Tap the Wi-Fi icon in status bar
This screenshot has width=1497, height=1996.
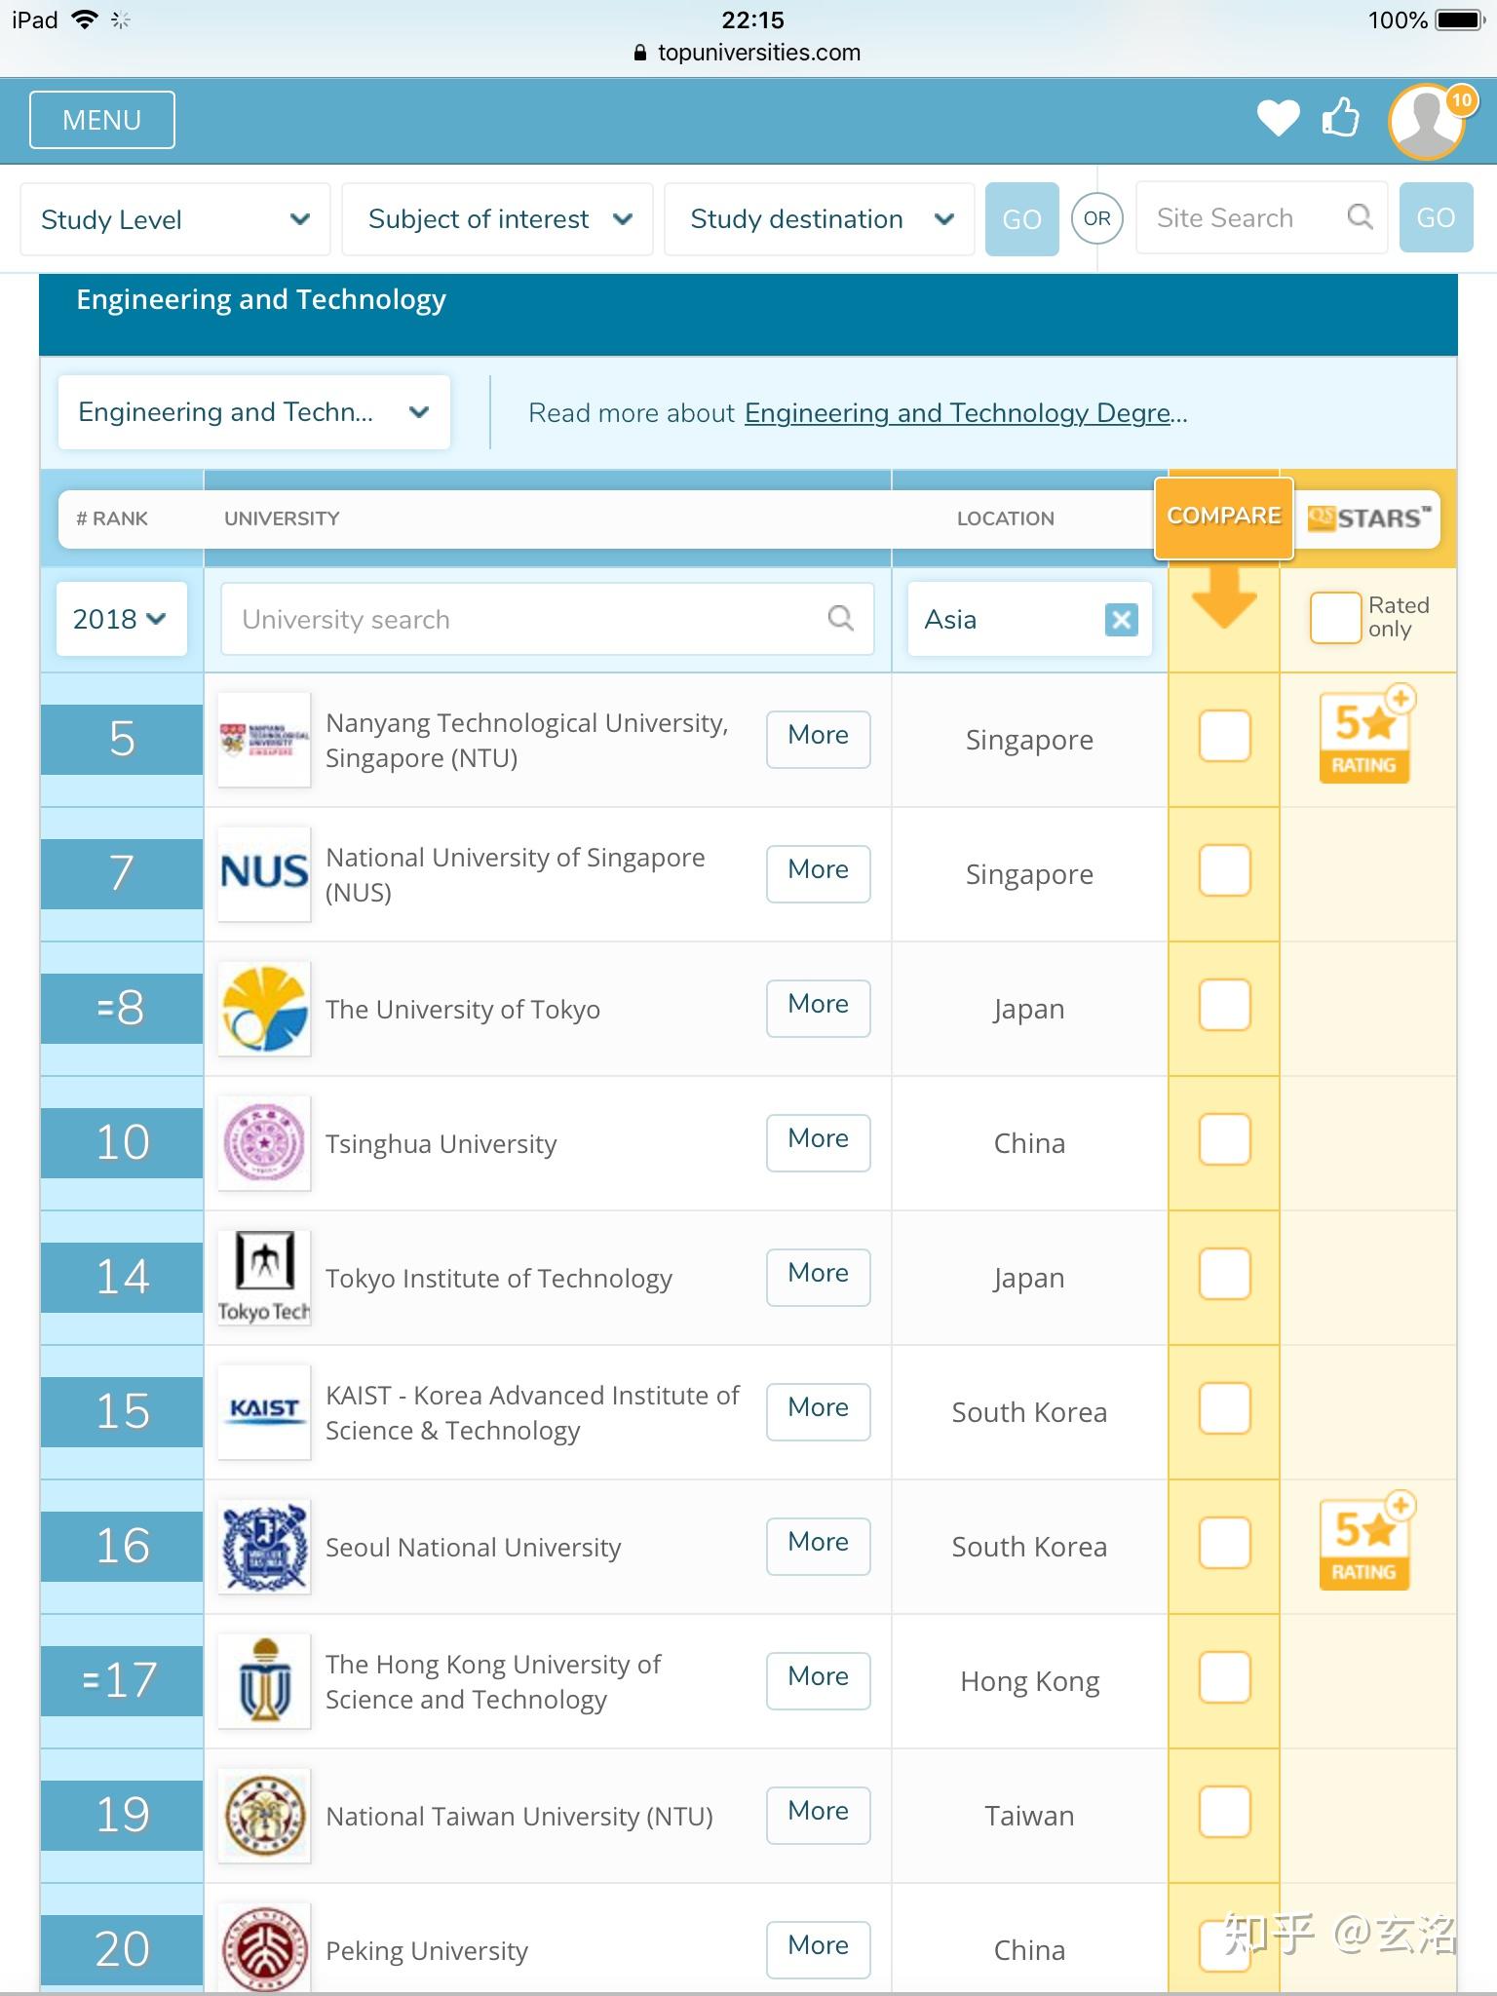(85, 19)
